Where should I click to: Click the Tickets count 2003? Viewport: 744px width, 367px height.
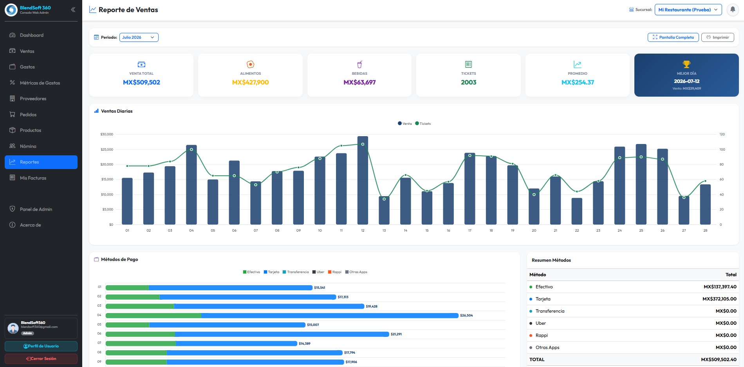[x=468, y=82]
